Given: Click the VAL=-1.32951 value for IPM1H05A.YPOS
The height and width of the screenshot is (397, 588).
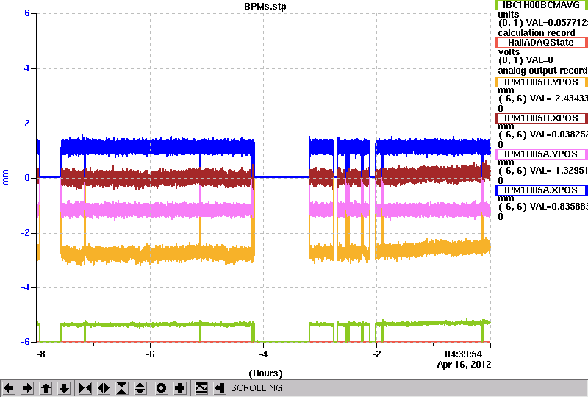Looking at the screenshot, I should [x=557, y=171].
